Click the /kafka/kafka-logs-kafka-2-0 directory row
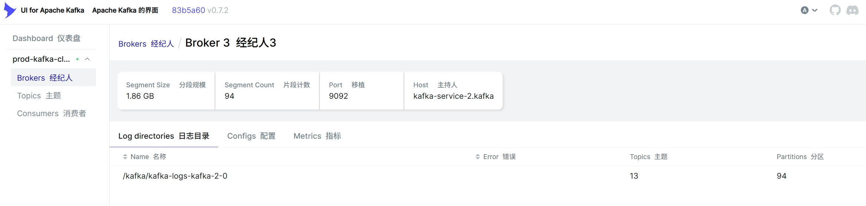 coord(487,176)
